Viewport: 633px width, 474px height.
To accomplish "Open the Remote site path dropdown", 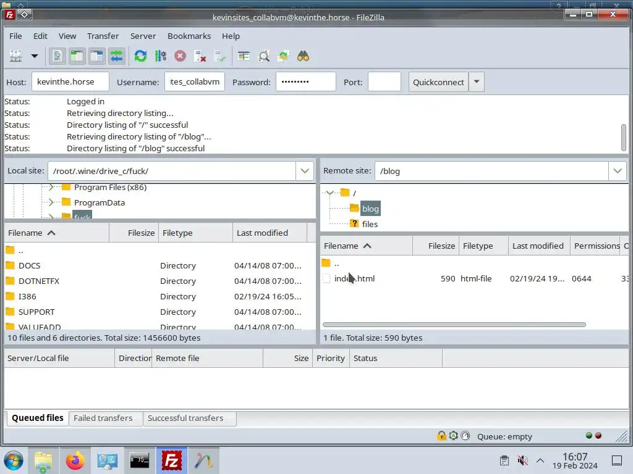I will pos(618,171).
